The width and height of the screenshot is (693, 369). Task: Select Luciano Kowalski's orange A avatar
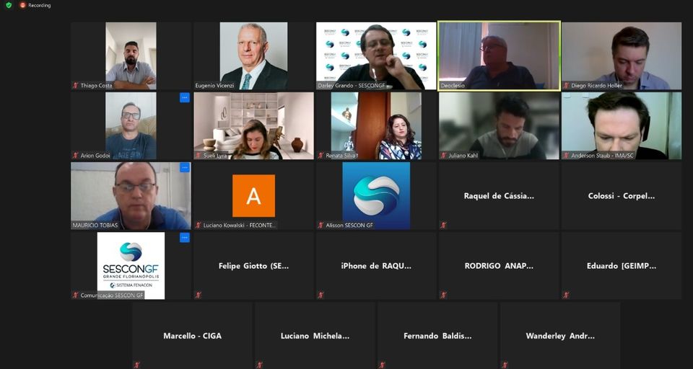pyautogui.click(x=253, y=196)
